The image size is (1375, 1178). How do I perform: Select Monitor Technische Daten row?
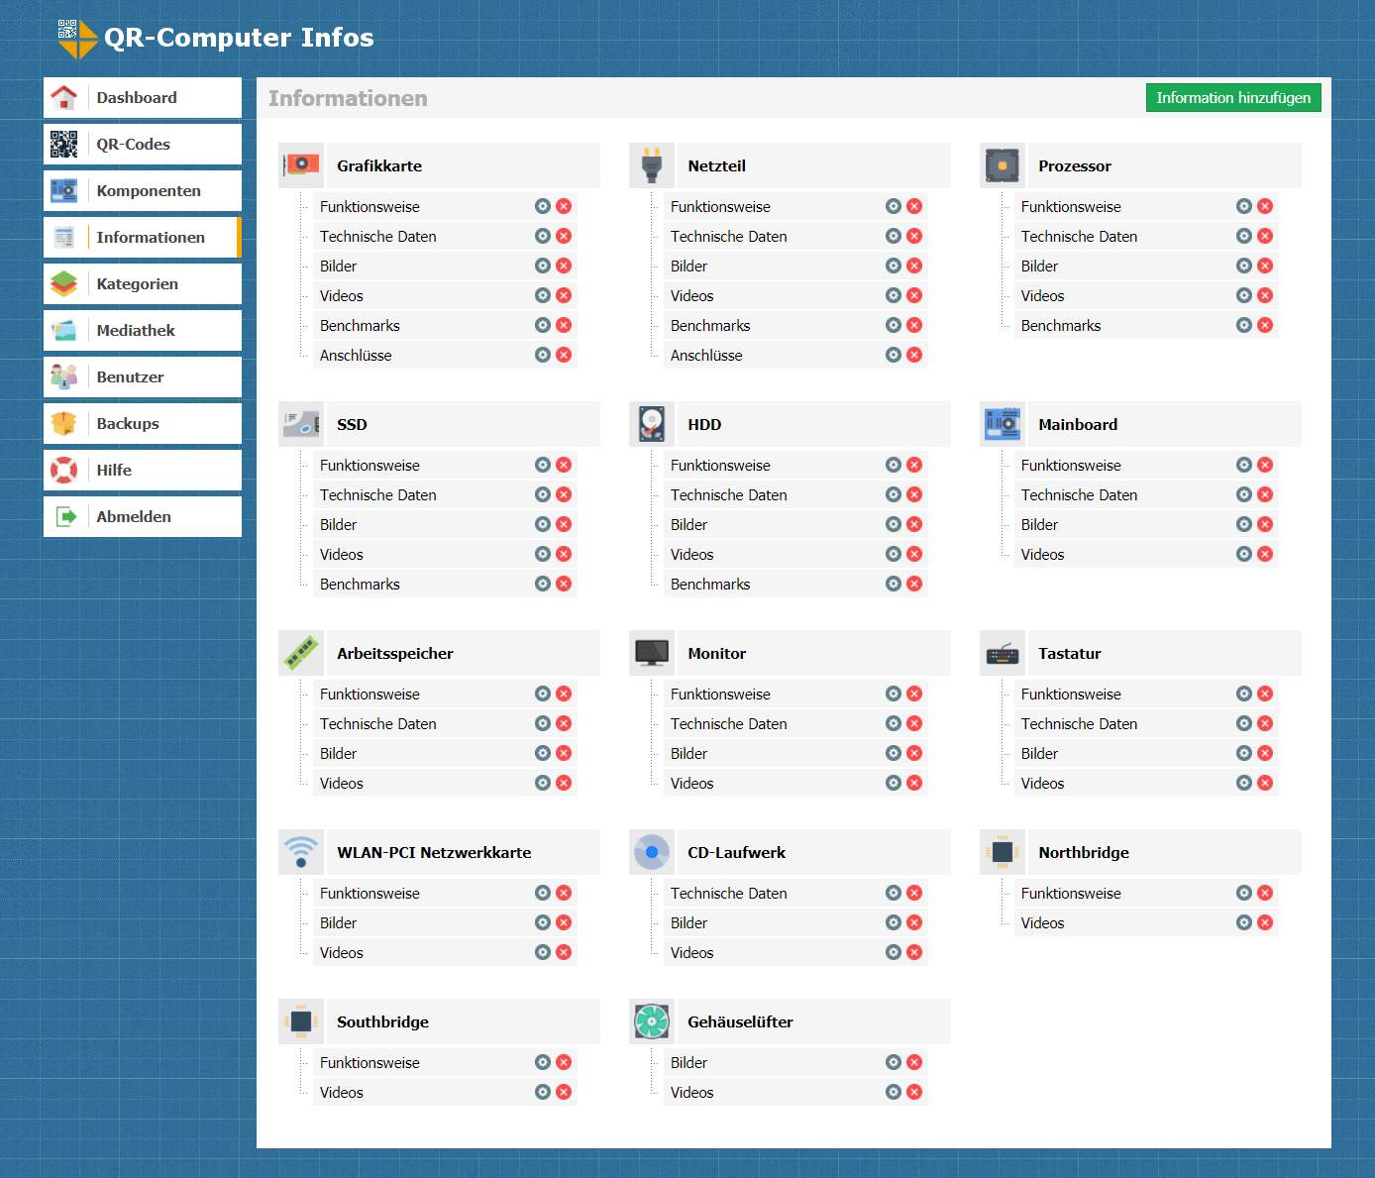click(795, 723)
